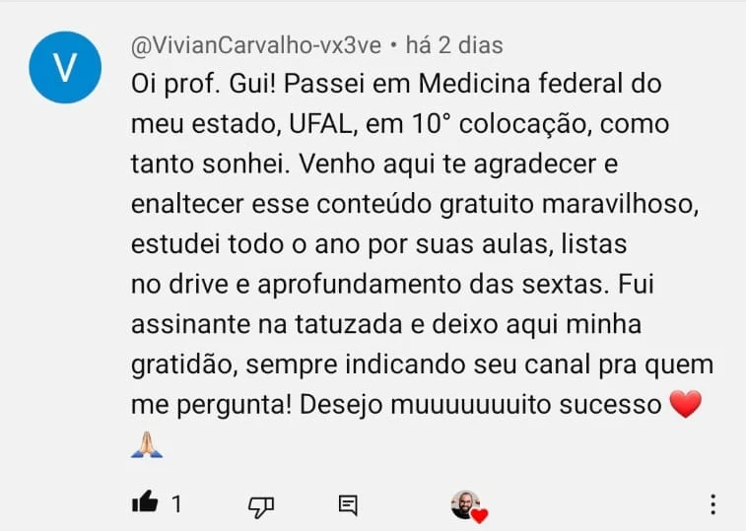Viewport: 746px width, 531px height.
Task: Dislike the comment with thumbs down icon
Action: [x=261, y=506]
